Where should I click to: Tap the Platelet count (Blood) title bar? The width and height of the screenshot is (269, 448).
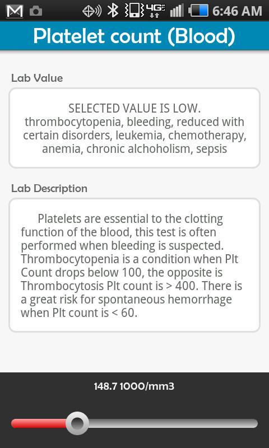(134, 36)
